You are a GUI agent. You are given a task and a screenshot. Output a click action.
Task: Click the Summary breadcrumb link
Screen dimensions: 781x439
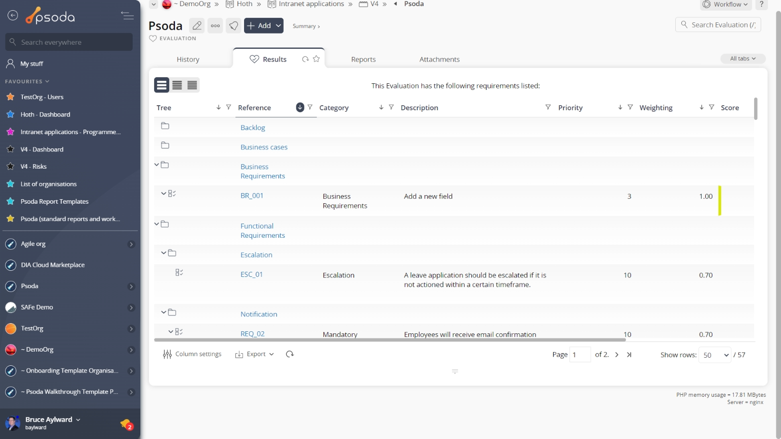[306, 26]
